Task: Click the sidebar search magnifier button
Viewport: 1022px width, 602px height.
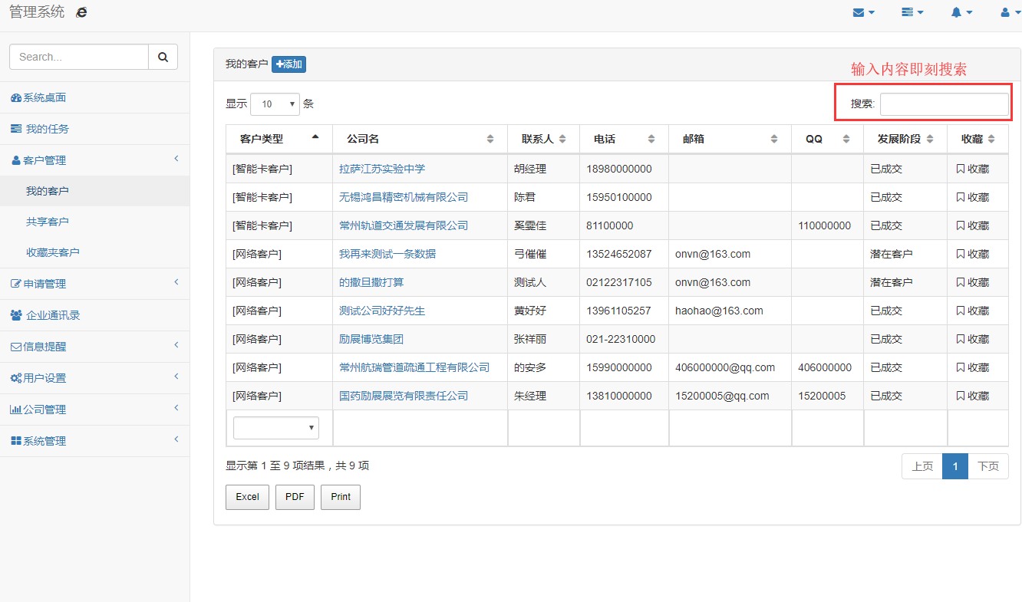Action: [163, 57]
